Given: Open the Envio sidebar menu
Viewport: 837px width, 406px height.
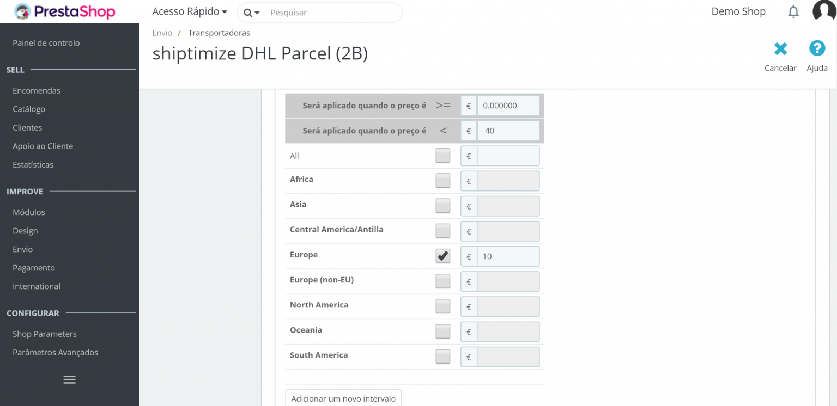Looking at the screenshot, I should tap(23, 249).
